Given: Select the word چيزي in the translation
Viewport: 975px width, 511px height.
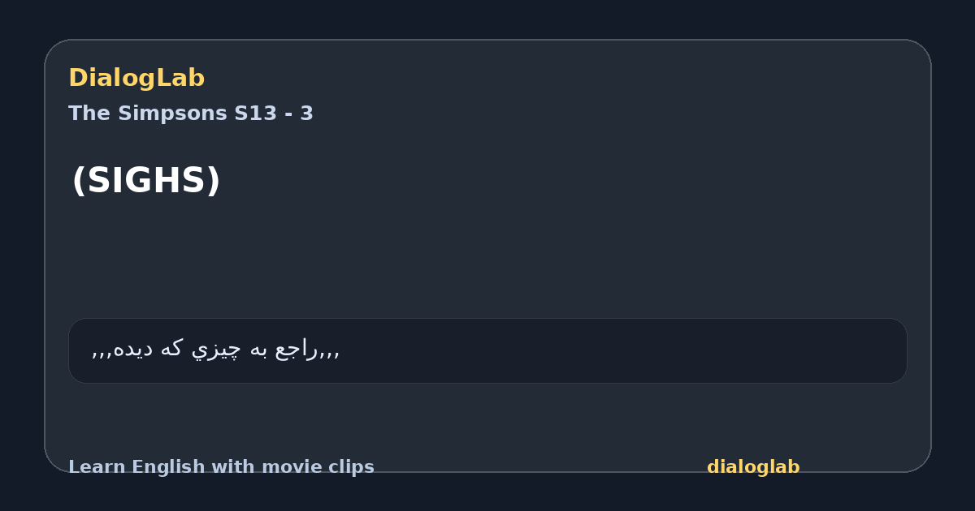Looking at the screenshot, I should 215,350.
